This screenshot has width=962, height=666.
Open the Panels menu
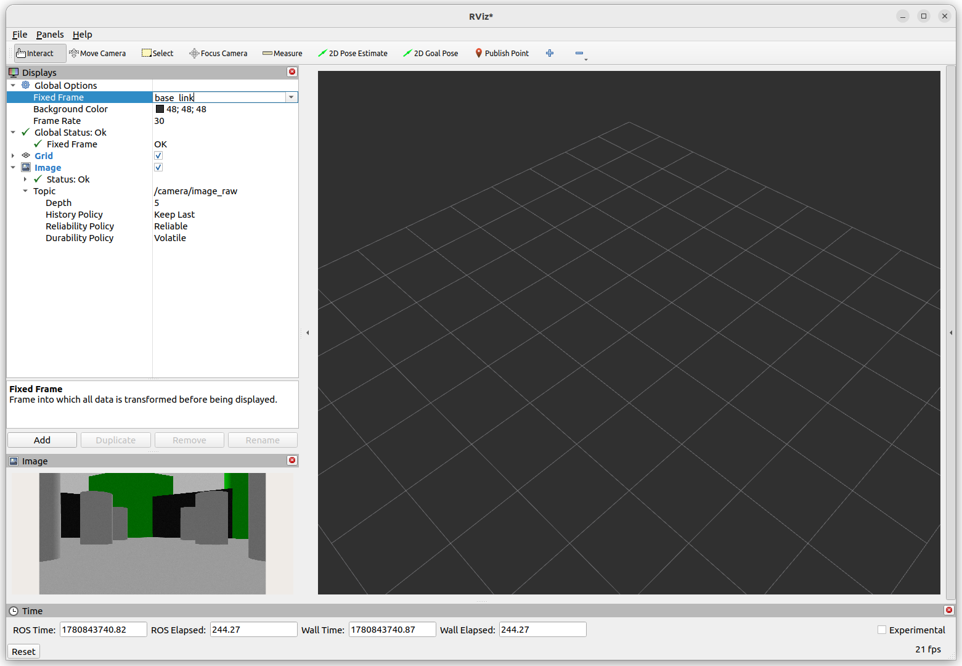[50, 35]
